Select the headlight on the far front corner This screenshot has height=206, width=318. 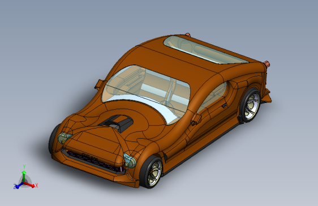click(64, 138)
